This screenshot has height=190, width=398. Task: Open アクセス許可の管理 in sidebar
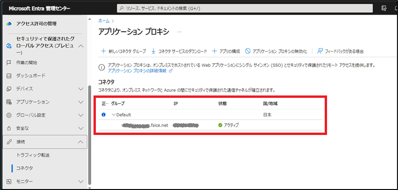tap(36, 24)
